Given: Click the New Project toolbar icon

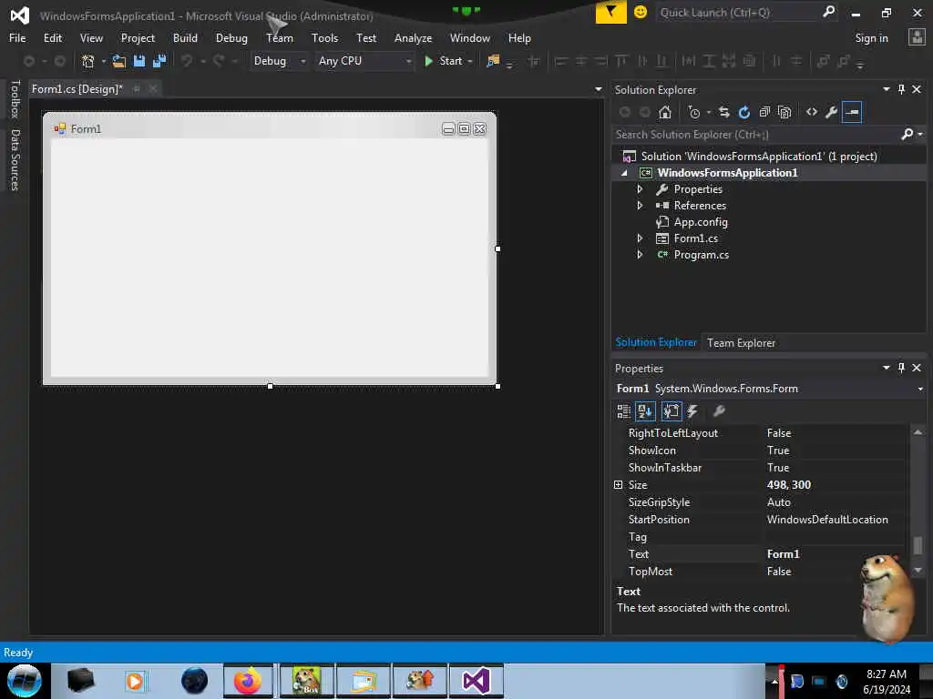Looking at the screenshot, I should click(88, 61).
